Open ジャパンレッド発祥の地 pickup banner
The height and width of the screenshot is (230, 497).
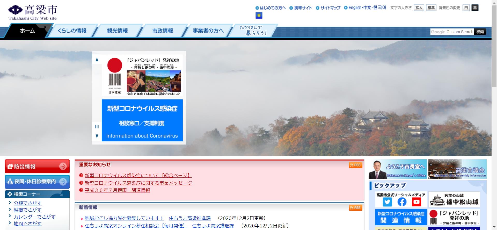click(x=454, y=217)
